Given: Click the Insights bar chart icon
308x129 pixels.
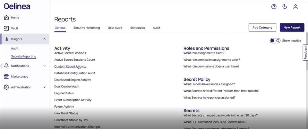Looking at the screenshot, I should click(x=6, y=39).
